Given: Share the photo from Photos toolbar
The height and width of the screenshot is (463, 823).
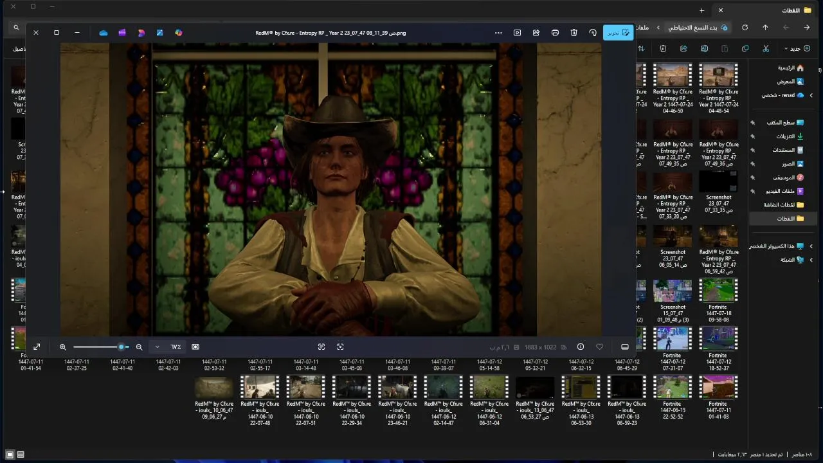Looking at the screenshot, I should (536, 33).
